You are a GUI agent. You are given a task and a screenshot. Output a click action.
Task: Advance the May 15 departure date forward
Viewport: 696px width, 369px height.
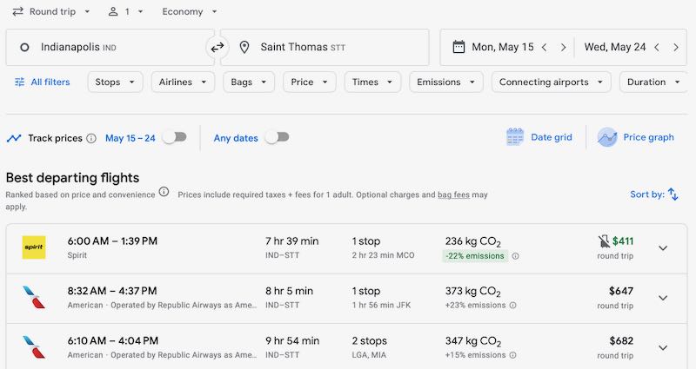point(563,48)
